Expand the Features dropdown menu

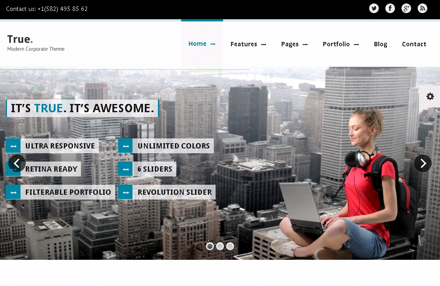[x=248, y=44]
